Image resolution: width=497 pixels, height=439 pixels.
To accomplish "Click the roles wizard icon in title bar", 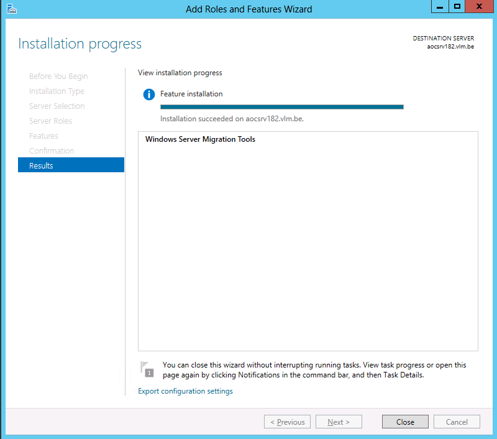I will [x=11, y=9].
